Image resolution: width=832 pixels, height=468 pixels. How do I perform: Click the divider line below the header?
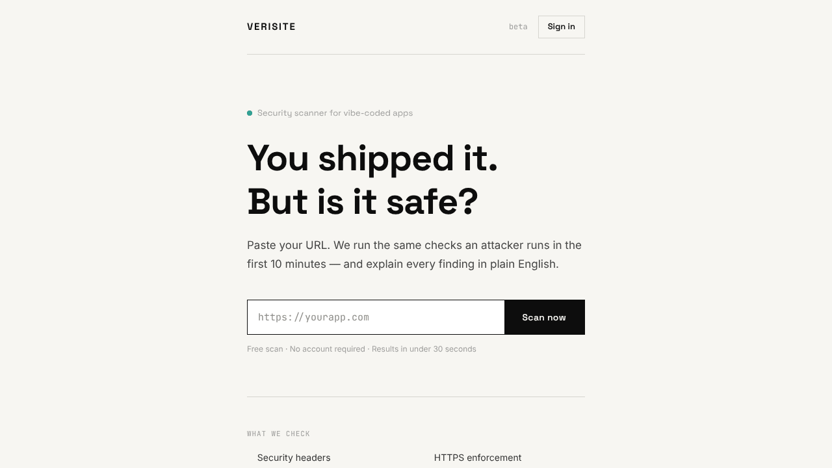tap(416, 54)
